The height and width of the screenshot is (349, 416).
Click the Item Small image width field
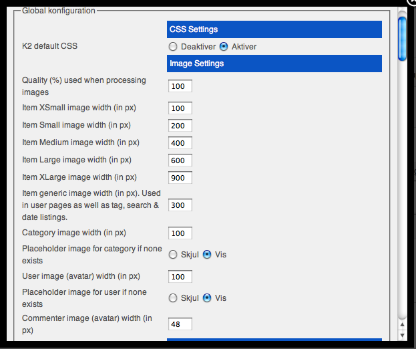pos(180,126)
